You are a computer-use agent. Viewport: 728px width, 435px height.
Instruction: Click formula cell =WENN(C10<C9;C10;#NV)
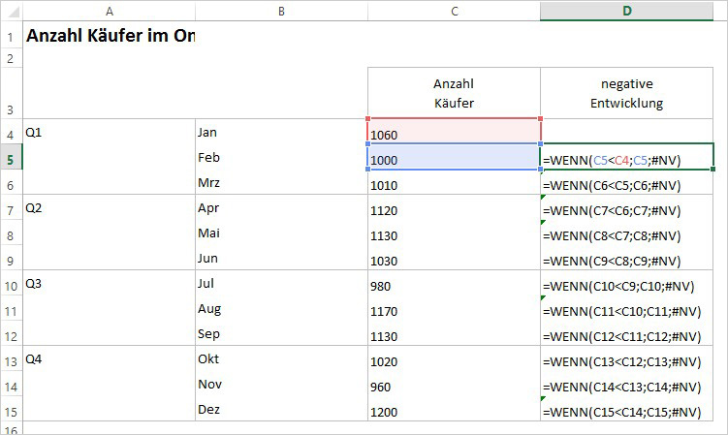(627, 283)
